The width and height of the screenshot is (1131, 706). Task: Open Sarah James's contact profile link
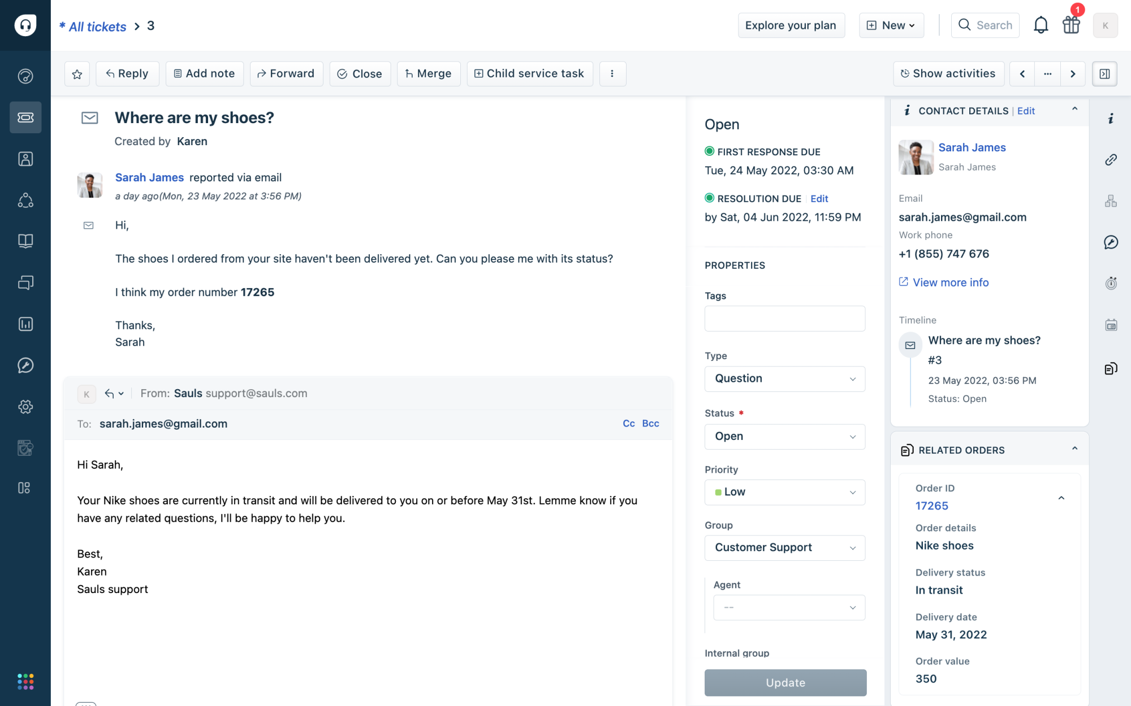(972, 147)
